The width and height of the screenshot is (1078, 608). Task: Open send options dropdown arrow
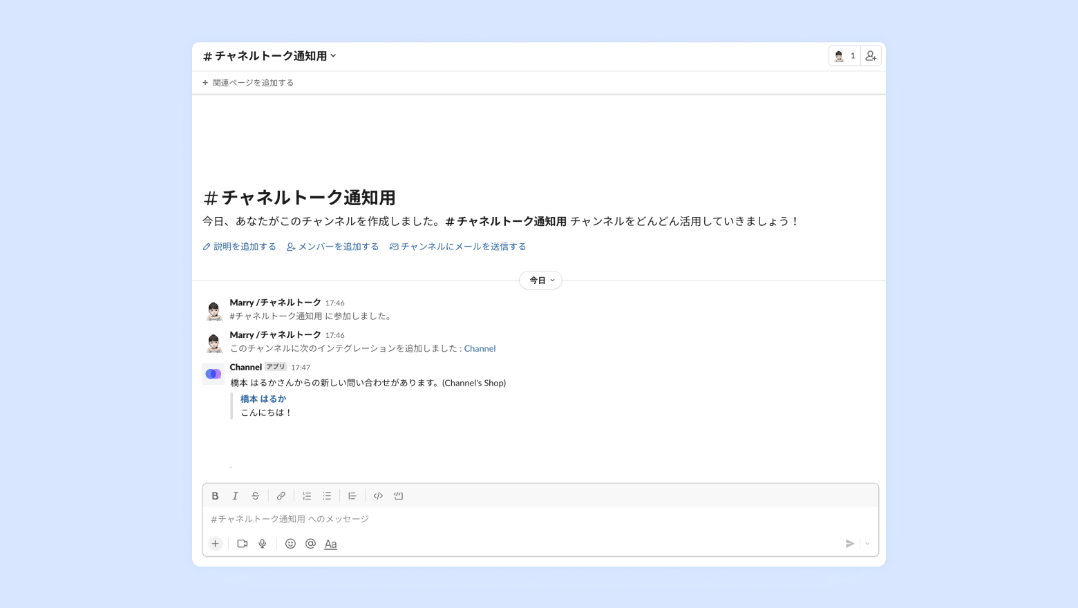coord(868,544)
